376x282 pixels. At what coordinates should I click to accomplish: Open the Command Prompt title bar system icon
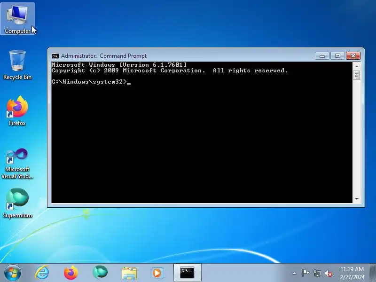pos(55,56)
